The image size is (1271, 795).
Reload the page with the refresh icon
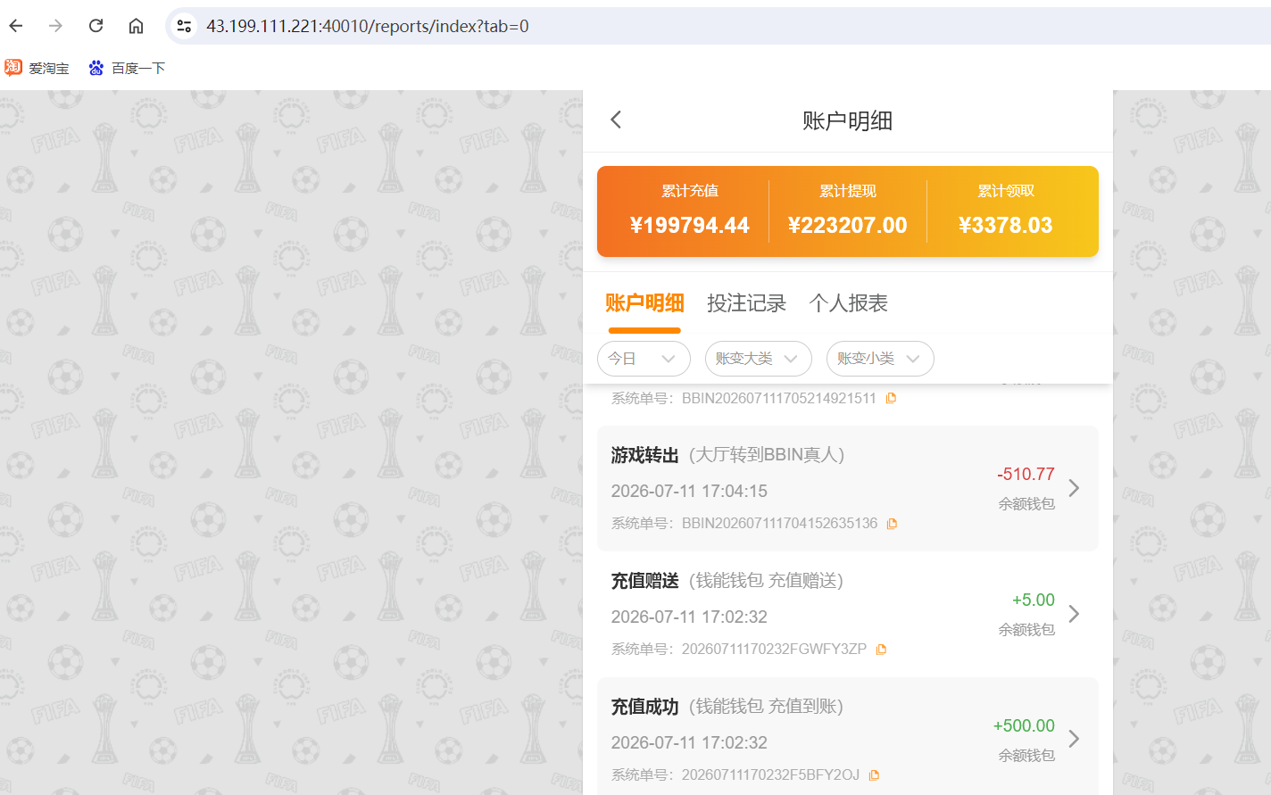point(96,26)
